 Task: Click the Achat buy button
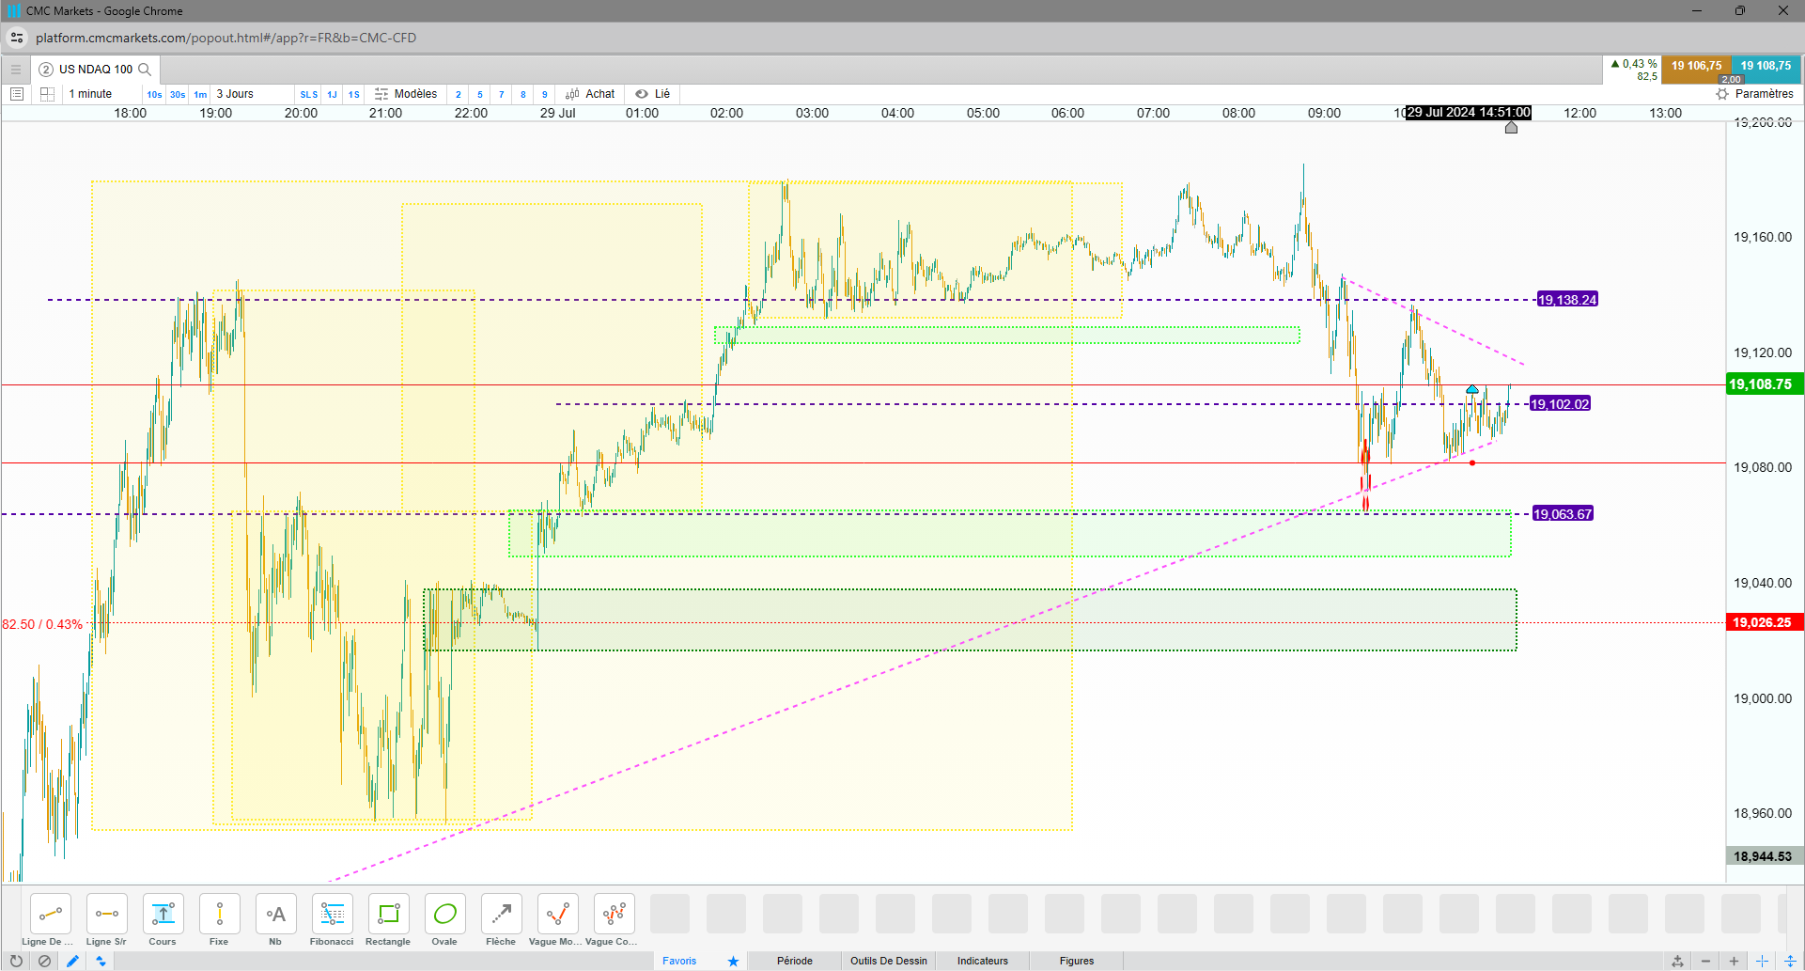coord(590,94)
